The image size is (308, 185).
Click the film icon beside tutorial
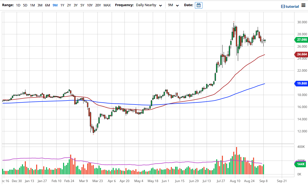tap(283, 6)
